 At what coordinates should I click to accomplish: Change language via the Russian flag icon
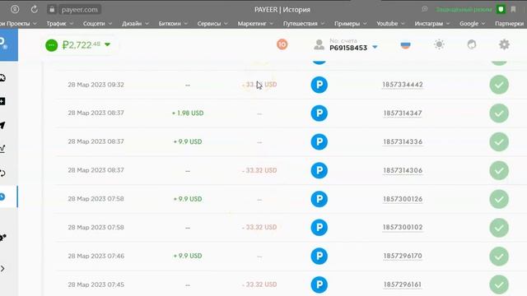pyautogui.click(x=405, y=44)
